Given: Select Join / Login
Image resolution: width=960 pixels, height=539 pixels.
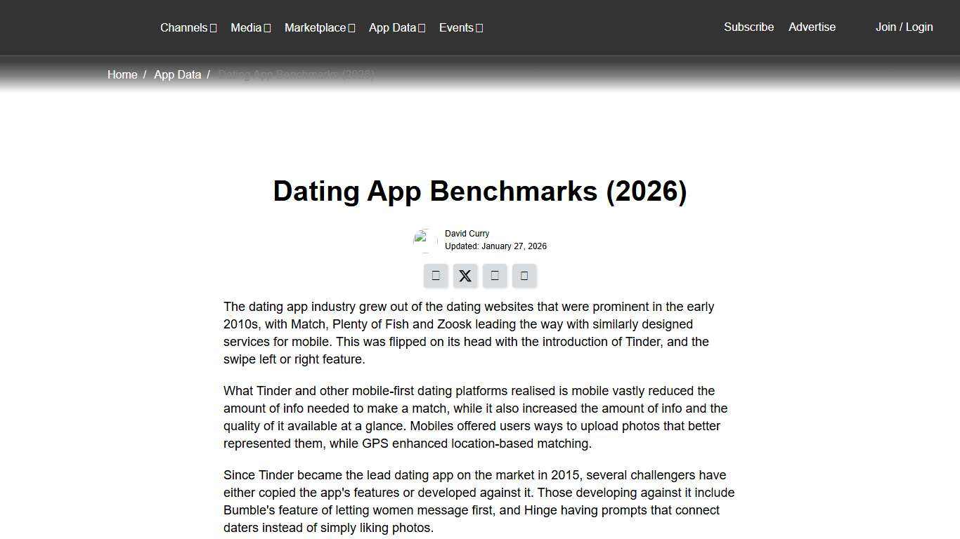Looking at the screenshot, I should (904, 27).
